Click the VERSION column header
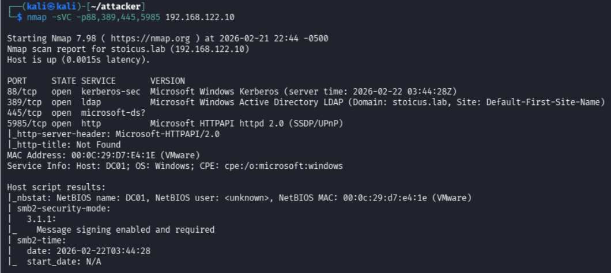Viewport: 611px width, 273px height. click(167, 81)
